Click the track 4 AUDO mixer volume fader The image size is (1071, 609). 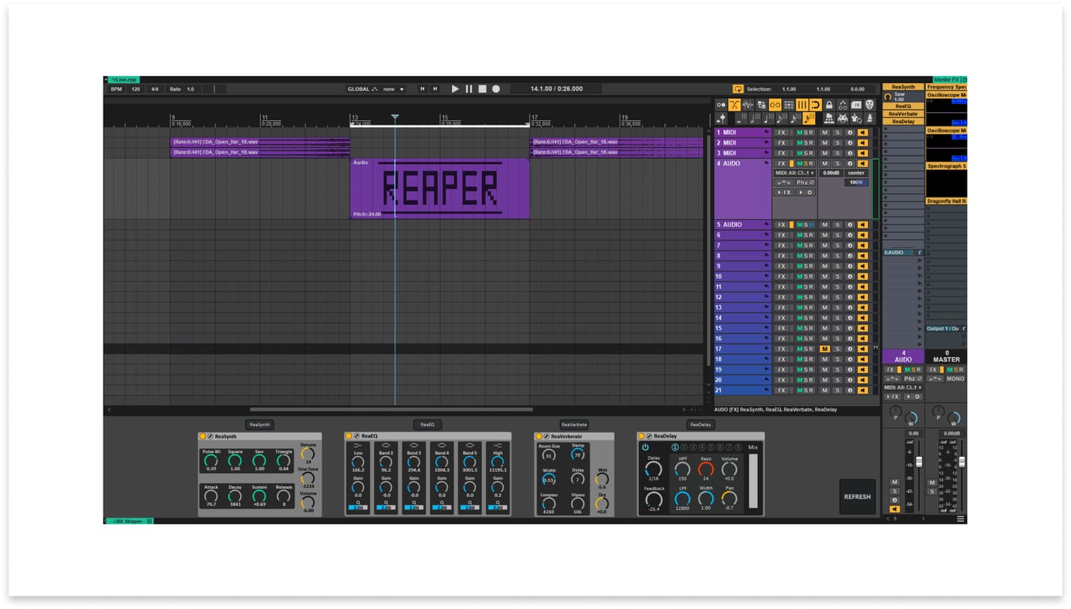[x=919, y=461]
